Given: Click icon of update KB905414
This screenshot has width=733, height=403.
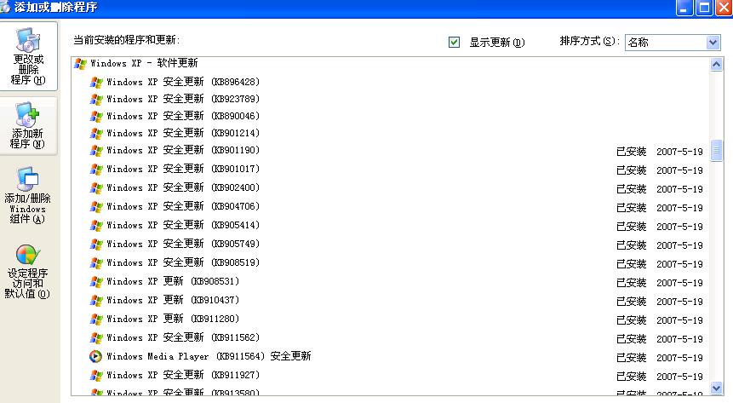Looking at the screenshot, I should [96, 225].
